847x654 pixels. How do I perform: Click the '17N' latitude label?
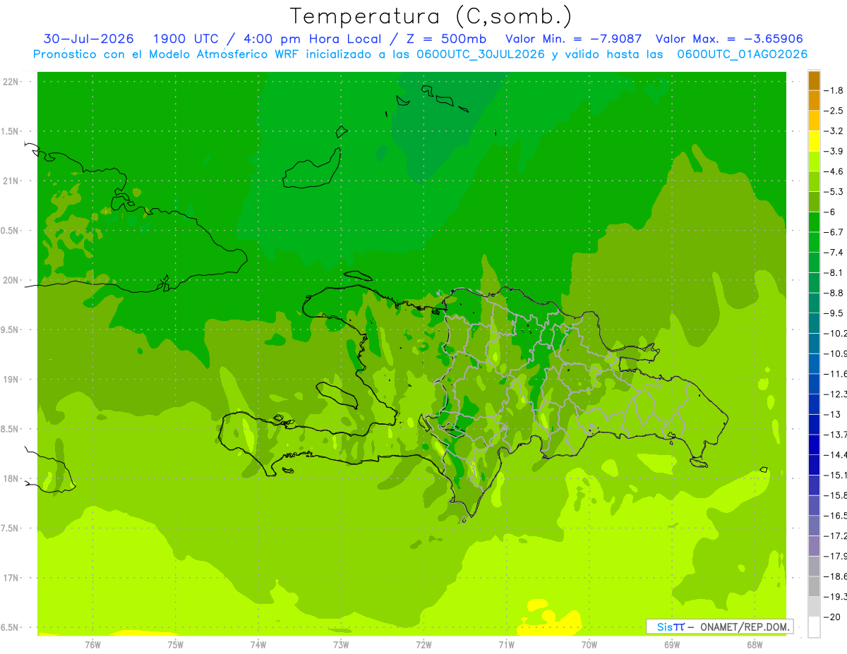pyautogui.click(x=11, y=578)
